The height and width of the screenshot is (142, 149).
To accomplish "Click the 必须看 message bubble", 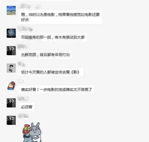I will pyautogui.click(x=27, y=107).
